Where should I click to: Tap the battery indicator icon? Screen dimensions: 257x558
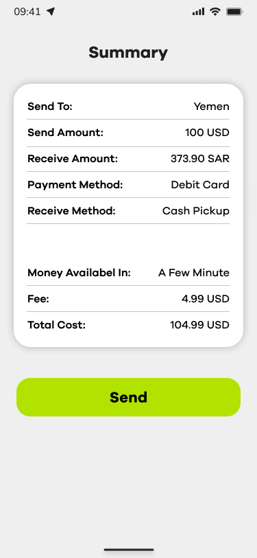click(x=234, y=12)
